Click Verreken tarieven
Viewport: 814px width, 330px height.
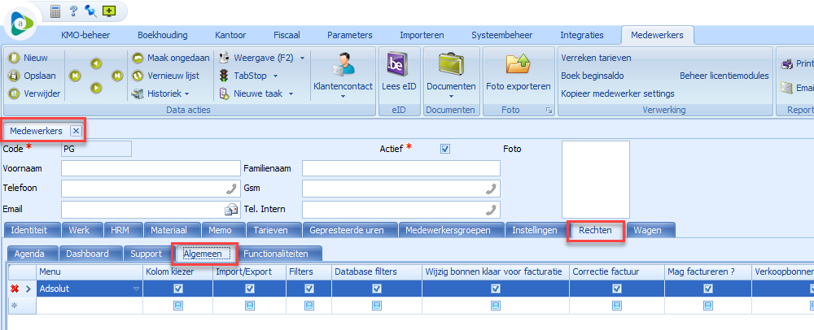[596, 58]
